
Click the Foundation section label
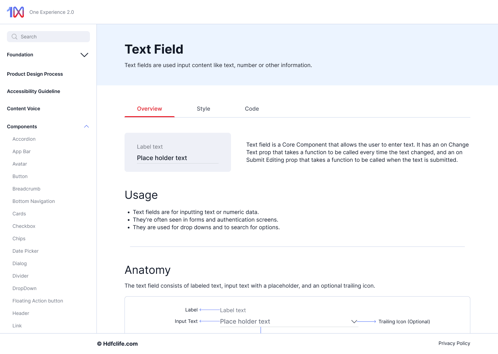click(20, 55)
